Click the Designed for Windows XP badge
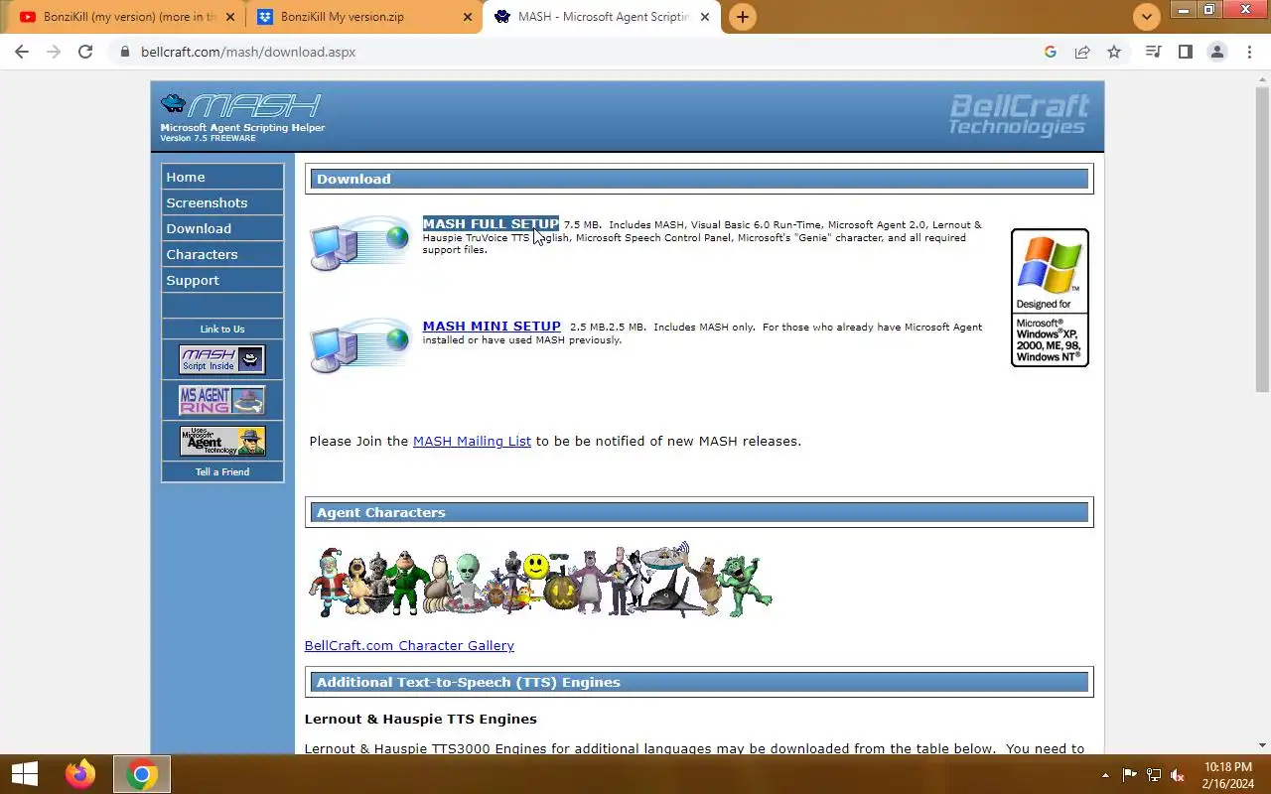Image resolution: width=1271 pixels, height=794 pixels. (x=1050, y=298)
